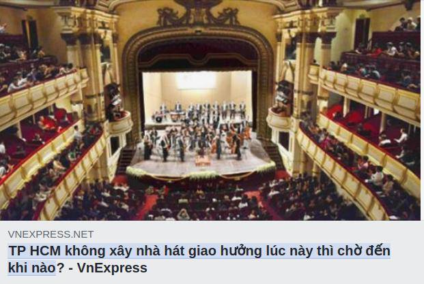Screen dimensions: 424x284
Task: Open the concert hall preview image
Action: tap(210, 110)
